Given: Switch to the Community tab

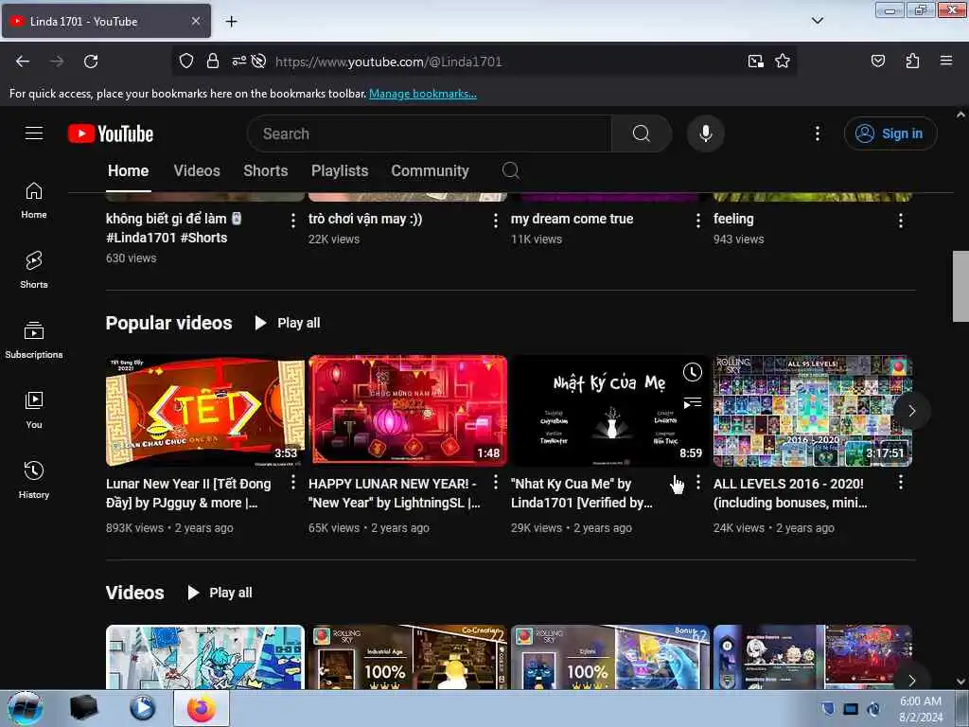Looking at the screenshot, I should click(430, 171).
